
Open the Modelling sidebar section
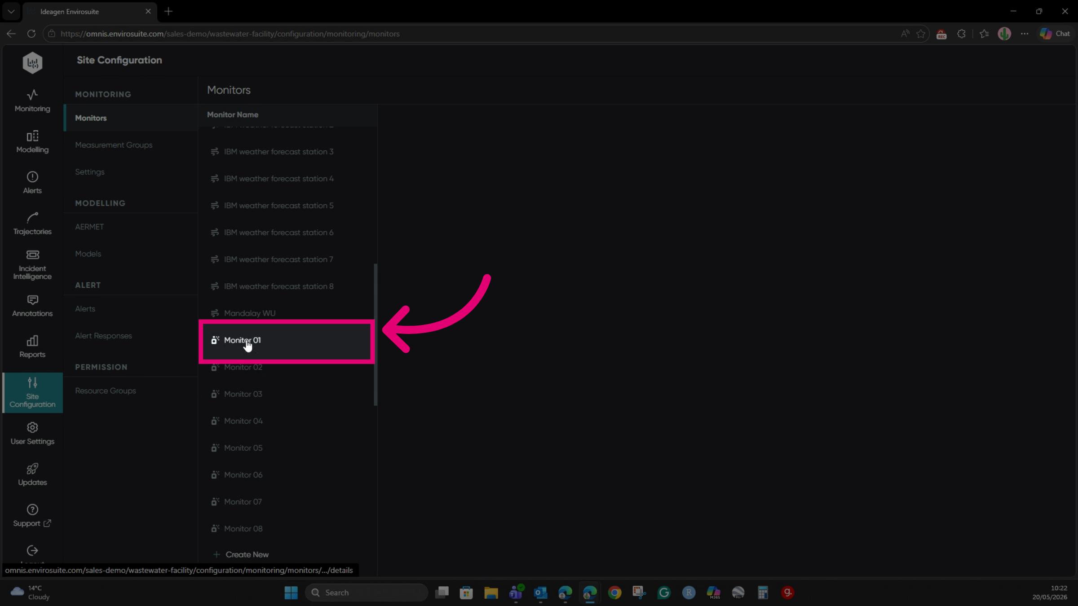(x=32, y=142)
